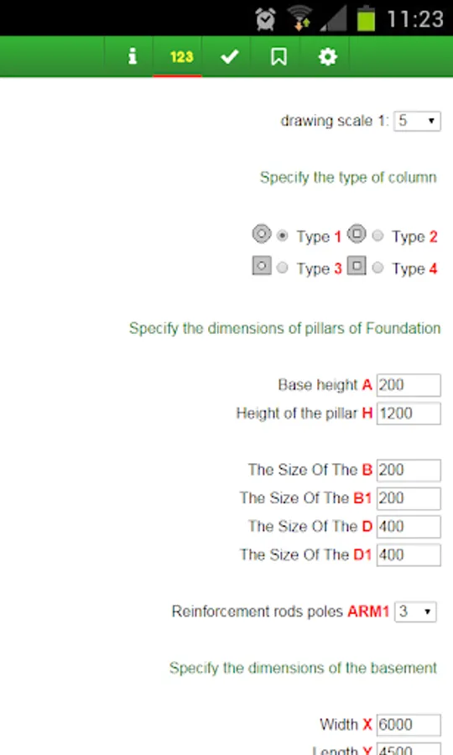Screen dimensions: 453x755
Task: Select the 123 input tab
Action: click(181, 57)
